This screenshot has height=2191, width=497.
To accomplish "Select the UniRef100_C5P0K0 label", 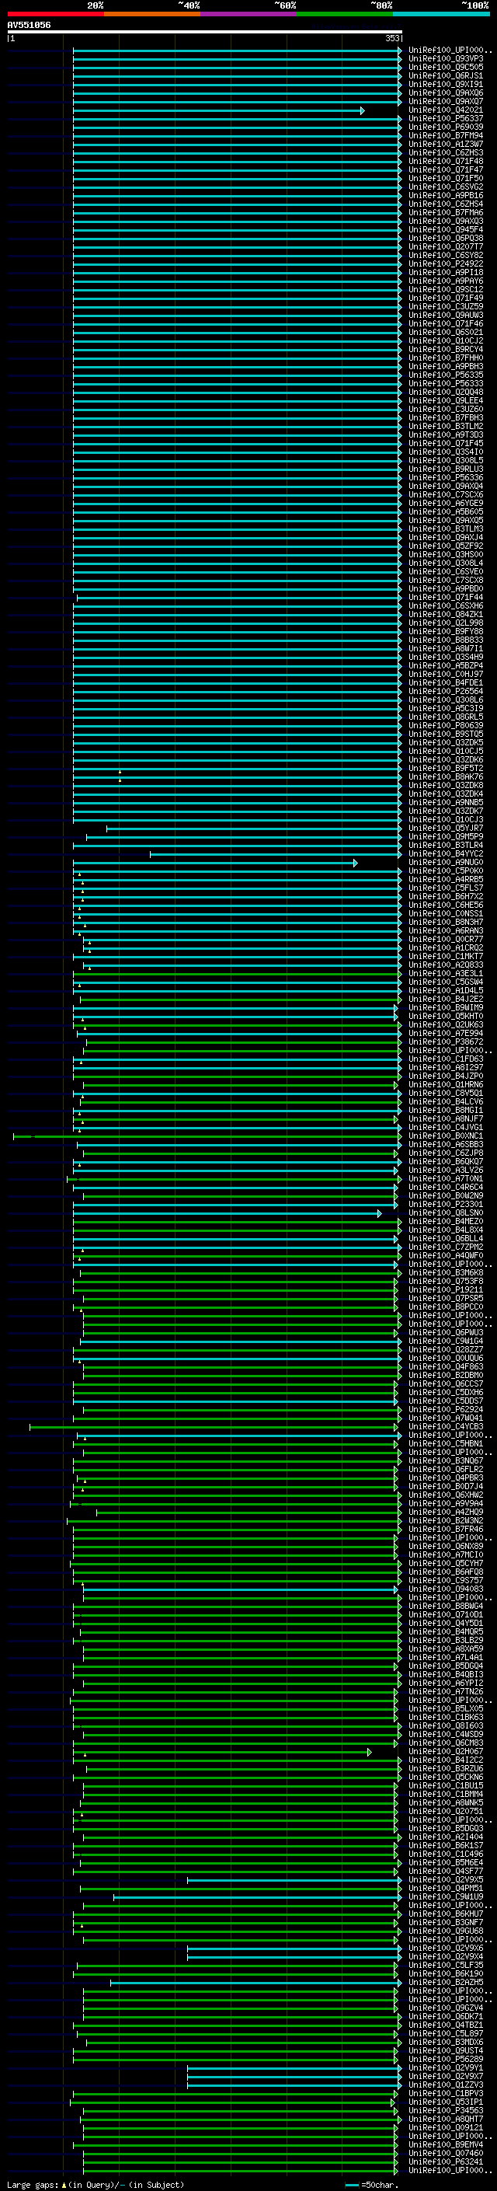I will click(x=446, y=871).
